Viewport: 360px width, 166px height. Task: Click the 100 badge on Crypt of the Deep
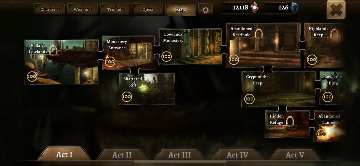(x=249, y=99)
